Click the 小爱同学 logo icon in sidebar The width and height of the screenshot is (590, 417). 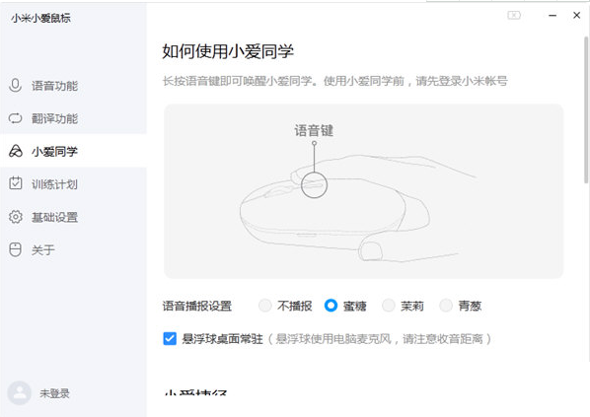click(16, 151)
